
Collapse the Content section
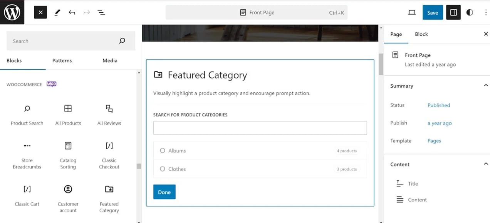click(485, 164)
